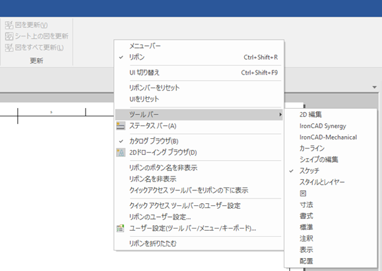382x271 pixels.
Task: Enable the 表示 view toolbar
Action: pyautogui.click(x=331, y=250)
